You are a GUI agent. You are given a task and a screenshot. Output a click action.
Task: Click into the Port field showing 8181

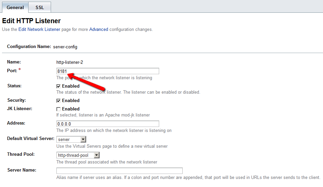pyautogui.click(x=107, y=71)
